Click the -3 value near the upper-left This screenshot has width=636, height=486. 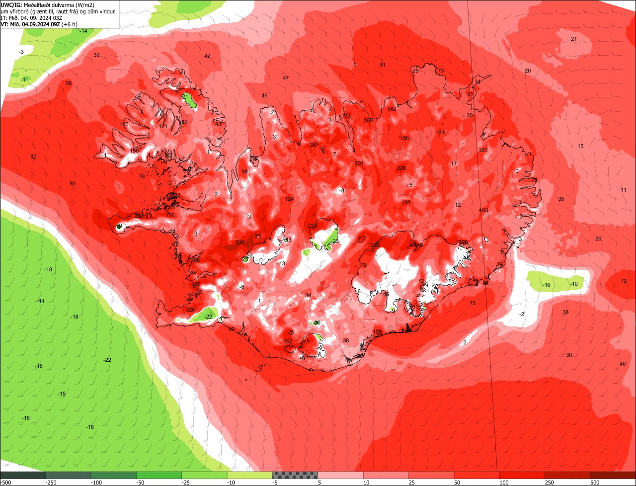click(21, 52)
